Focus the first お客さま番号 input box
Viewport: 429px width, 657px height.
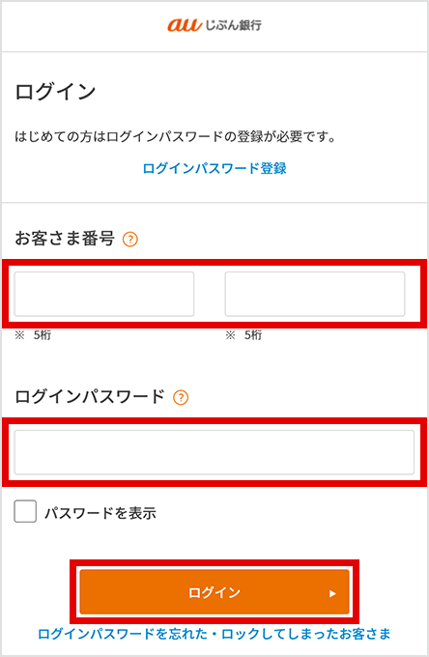(104, 294)
